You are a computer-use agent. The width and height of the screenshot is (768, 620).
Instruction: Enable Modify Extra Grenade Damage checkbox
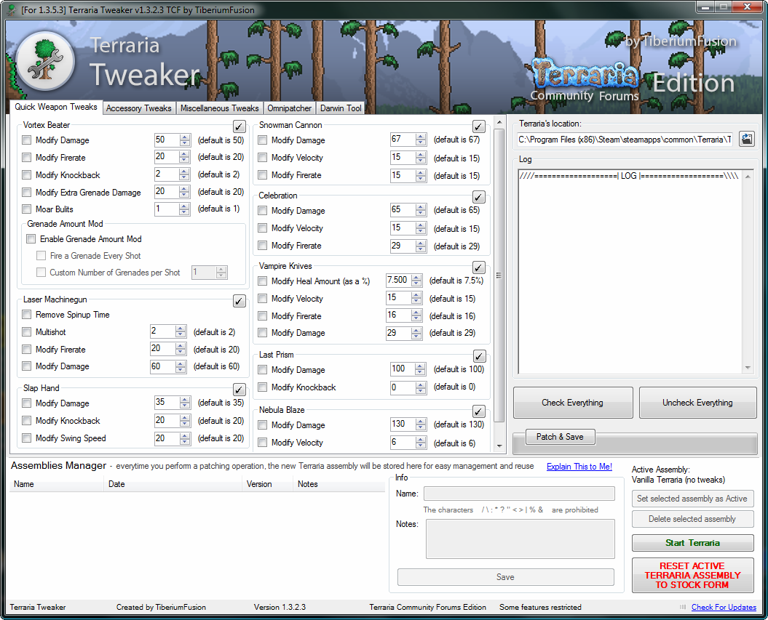coord(26,192)
